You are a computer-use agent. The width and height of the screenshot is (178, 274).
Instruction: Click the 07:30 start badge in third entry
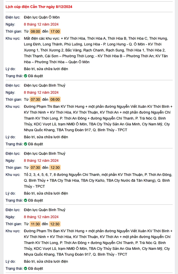35,168
